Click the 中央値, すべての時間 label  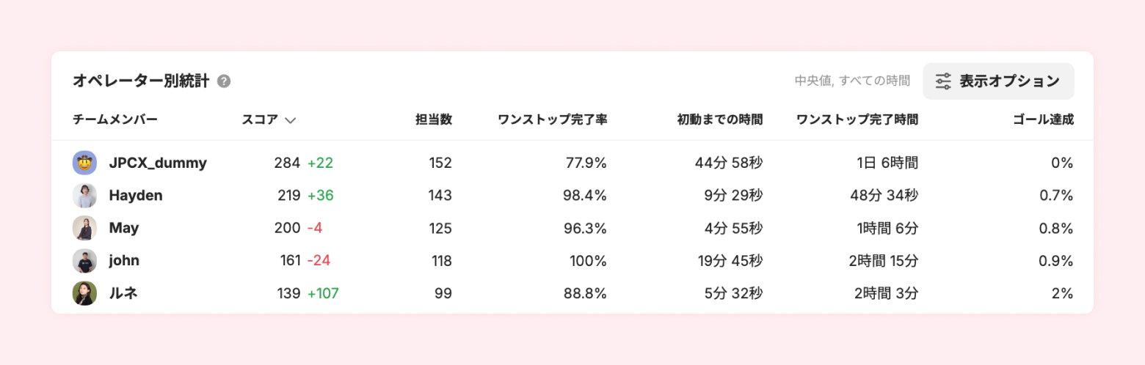[x=852, y=81]
